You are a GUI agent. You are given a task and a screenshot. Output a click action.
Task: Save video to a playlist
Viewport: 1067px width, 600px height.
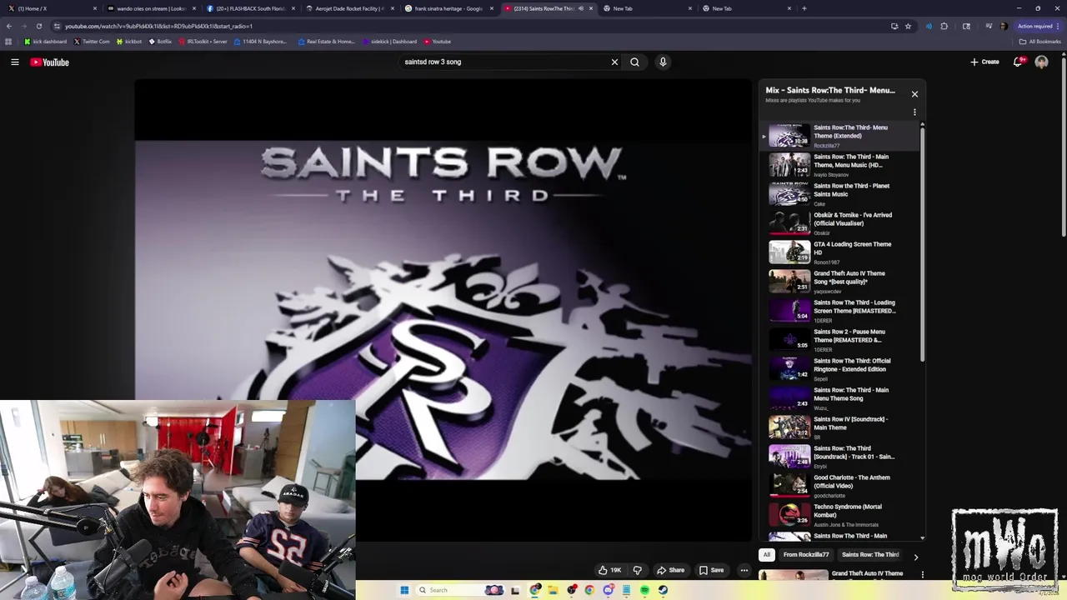[x=711, y=570]
